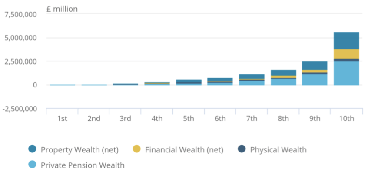Click the 1st axis category label
This screenshot has height=178, width=368.
coord(62,118)
